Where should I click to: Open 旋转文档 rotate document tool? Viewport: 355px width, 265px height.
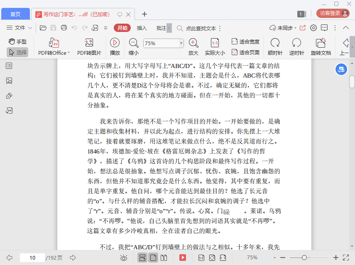click(x=321, y=46)
